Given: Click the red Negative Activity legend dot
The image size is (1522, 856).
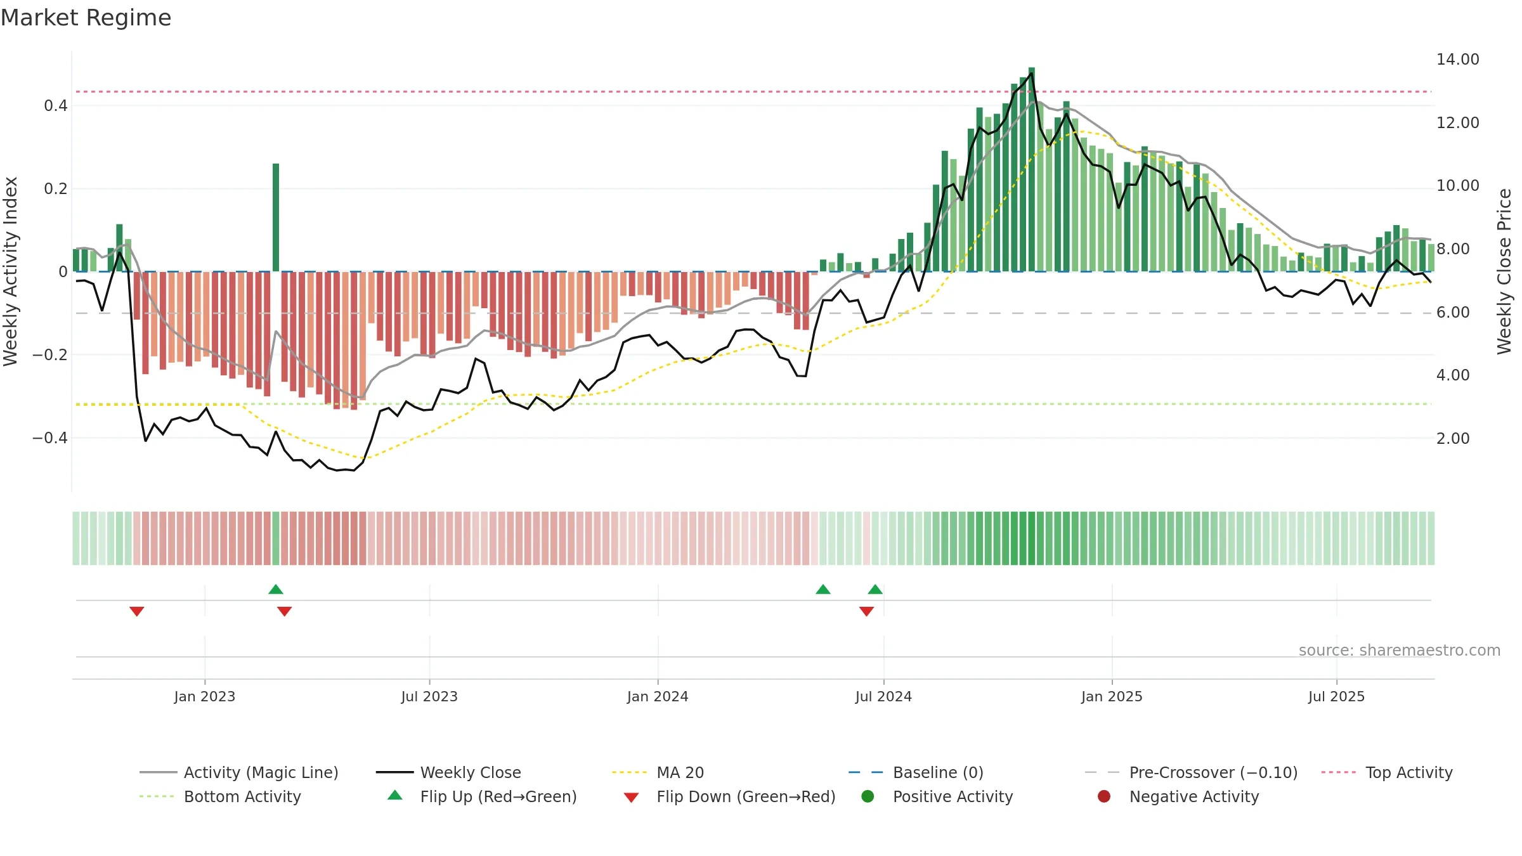Looking at the screenshot, I should [x=1104, y=796].
